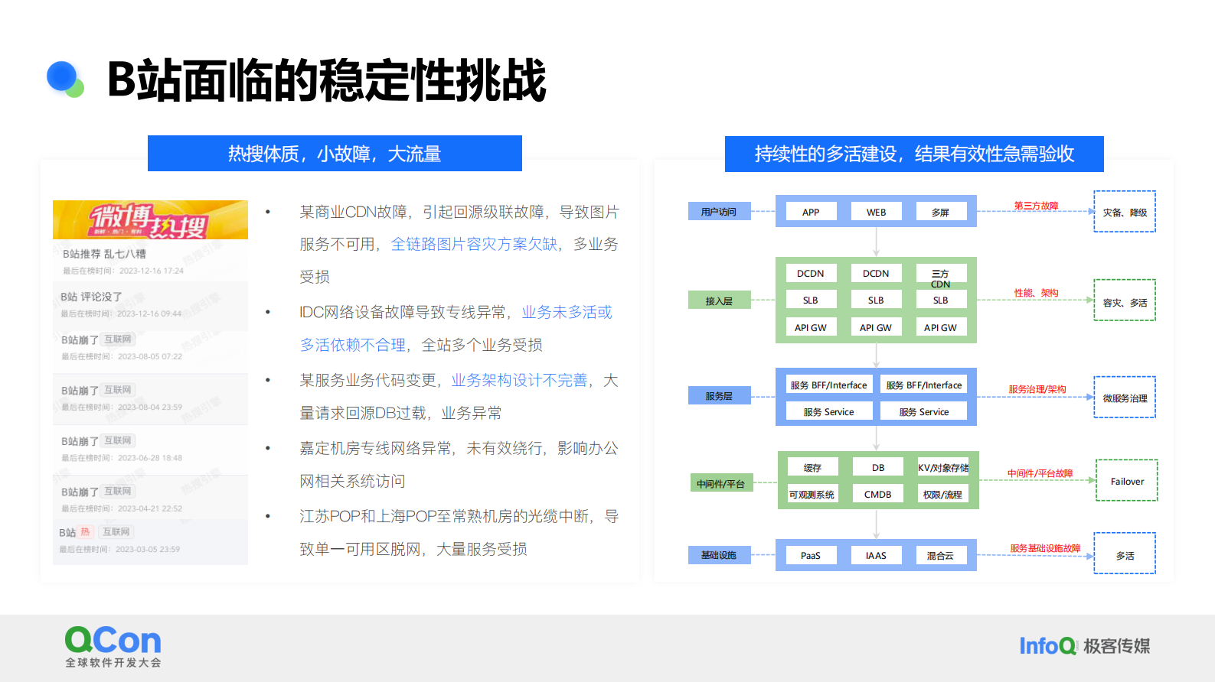
Task: Select the DB box
Action: [878, 467]
